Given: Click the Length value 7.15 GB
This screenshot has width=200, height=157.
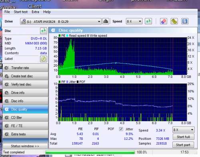Looking at the screenshot, I should (41, 48).
